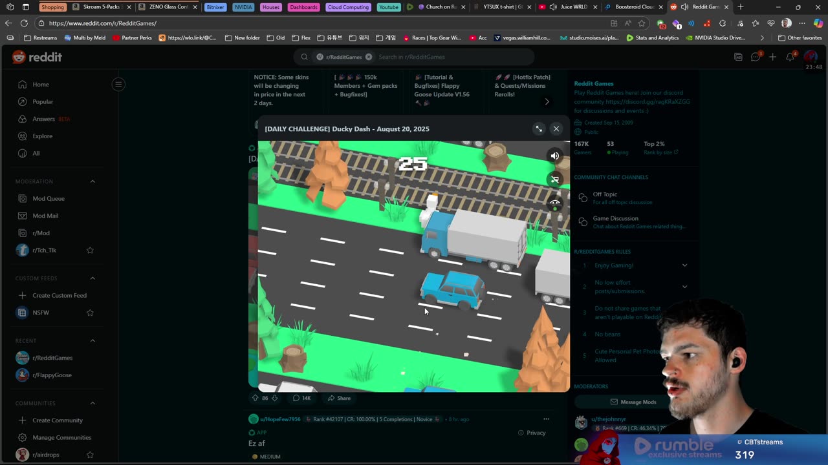Open the Restreams bookmarks folder
Screen dimensions: 828x465
[x=40, y=37]
